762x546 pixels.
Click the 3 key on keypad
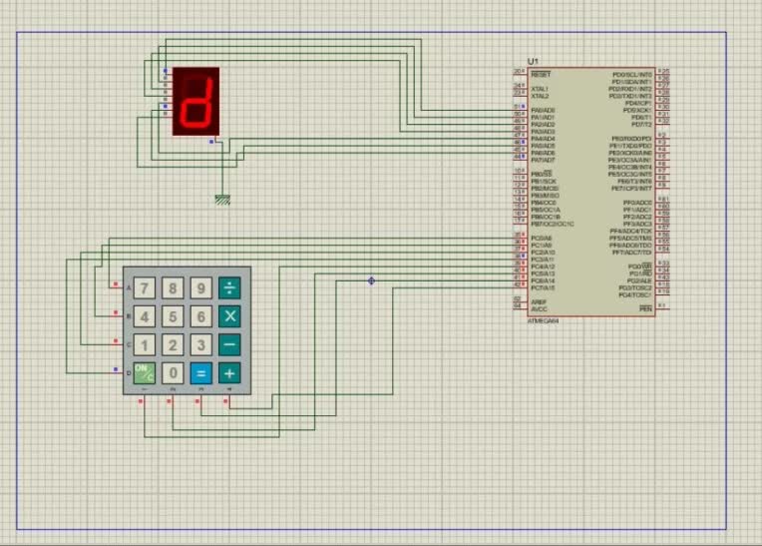[x=201, y=344]
